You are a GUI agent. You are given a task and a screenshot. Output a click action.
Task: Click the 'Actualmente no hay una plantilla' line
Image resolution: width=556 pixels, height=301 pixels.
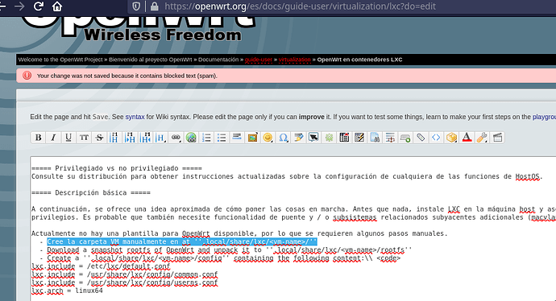click(239, 233)
